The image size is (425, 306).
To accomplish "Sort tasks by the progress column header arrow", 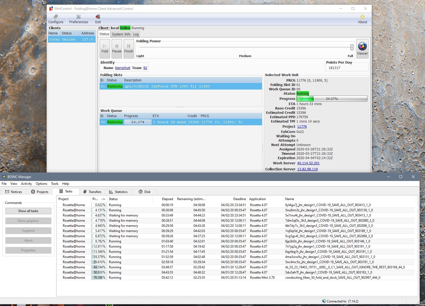I will coord(103,199).
